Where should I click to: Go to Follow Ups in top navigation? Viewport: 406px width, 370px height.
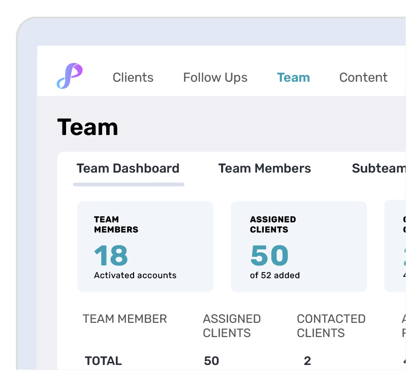click(215, 78)
